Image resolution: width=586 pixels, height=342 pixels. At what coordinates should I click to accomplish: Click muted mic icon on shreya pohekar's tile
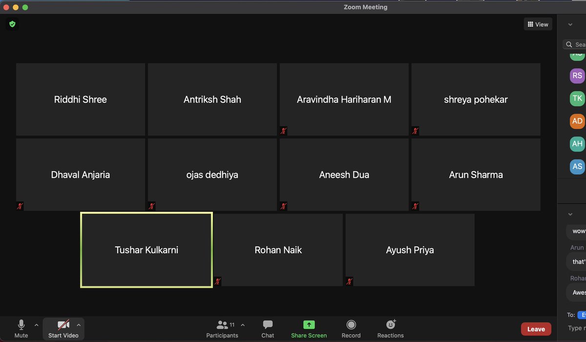[415, 131]
